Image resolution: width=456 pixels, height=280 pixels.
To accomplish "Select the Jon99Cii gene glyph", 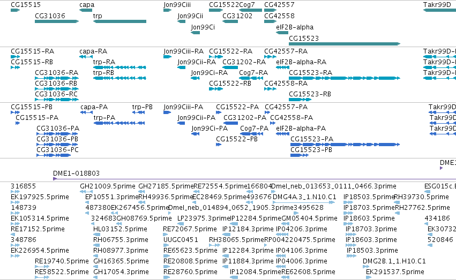I will [x=182, y=21].
